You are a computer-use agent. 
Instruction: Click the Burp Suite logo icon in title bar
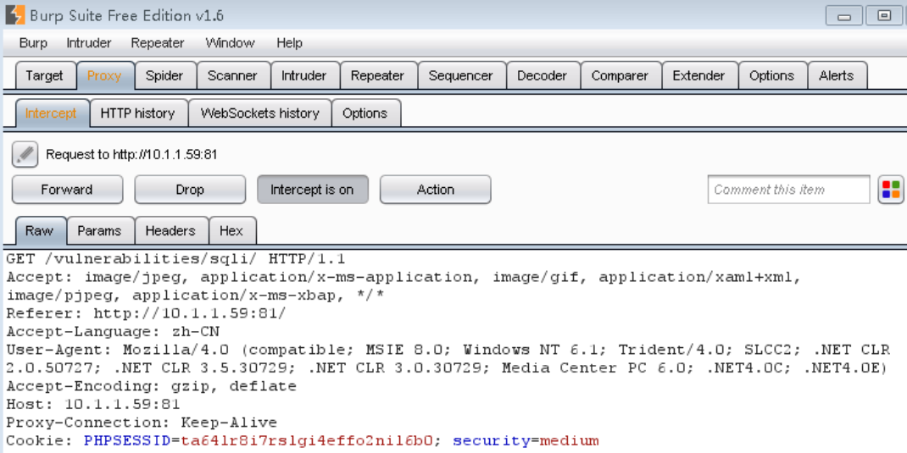pyautogui.click(x=15, y=14)
